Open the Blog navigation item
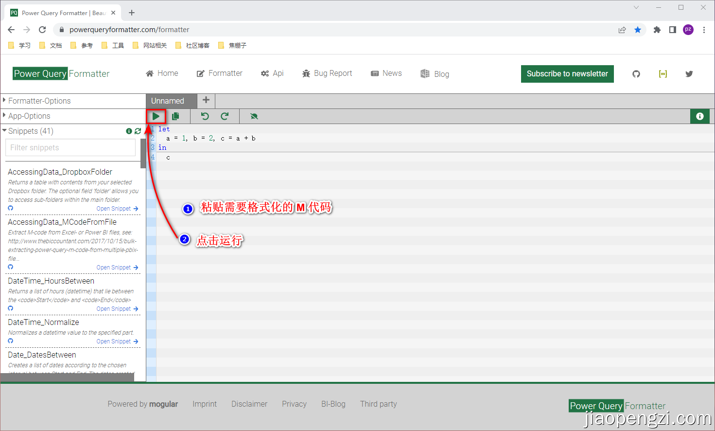 point(435,74)
